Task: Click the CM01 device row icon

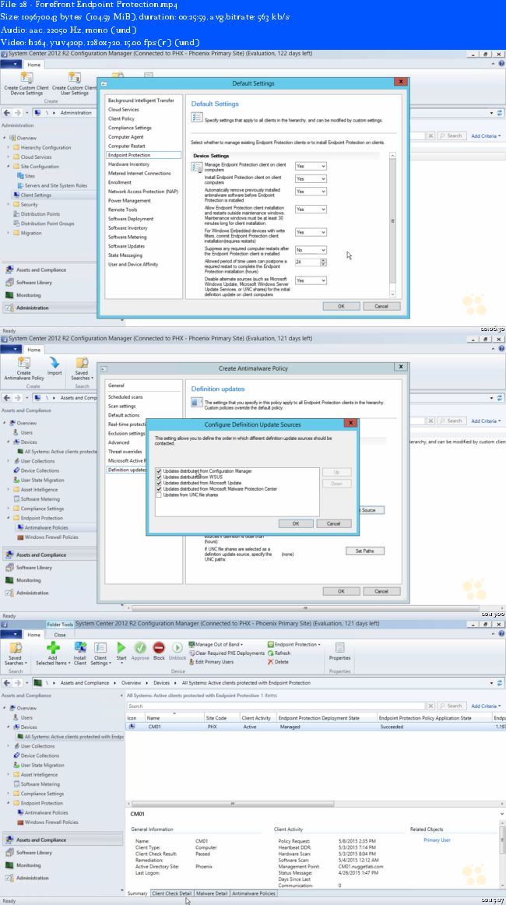Action: (132, 727)
